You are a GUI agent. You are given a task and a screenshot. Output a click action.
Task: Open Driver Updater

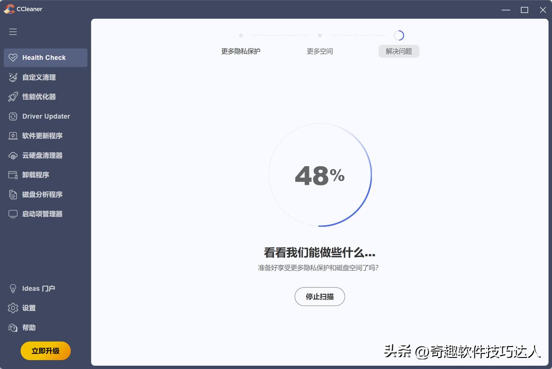point(46,116)
